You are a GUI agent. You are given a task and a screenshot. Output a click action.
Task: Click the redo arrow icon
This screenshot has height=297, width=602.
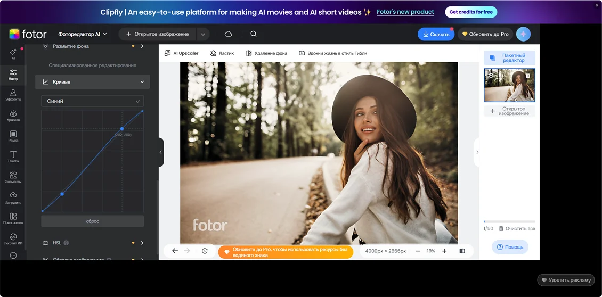(x=187, y=251)
